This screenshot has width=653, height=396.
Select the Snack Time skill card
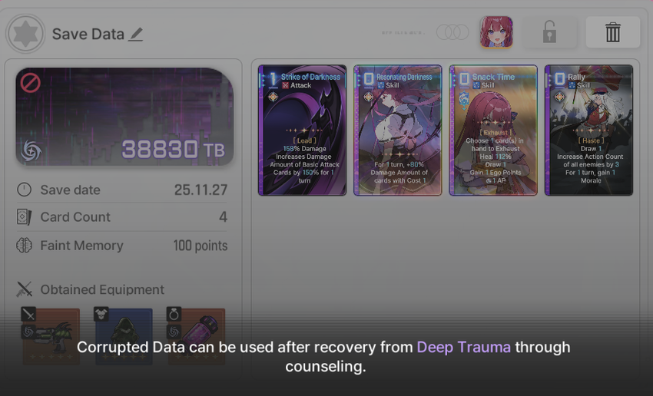pos(493,130)
